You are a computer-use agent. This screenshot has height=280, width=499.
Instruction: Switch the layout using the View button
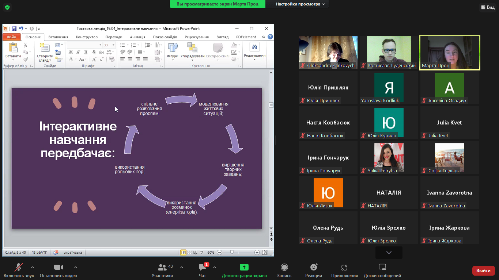click(487, 7)
